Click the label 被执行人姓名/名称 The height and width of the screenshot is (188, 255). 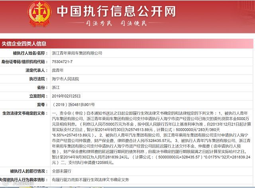(x=30, y=53)
